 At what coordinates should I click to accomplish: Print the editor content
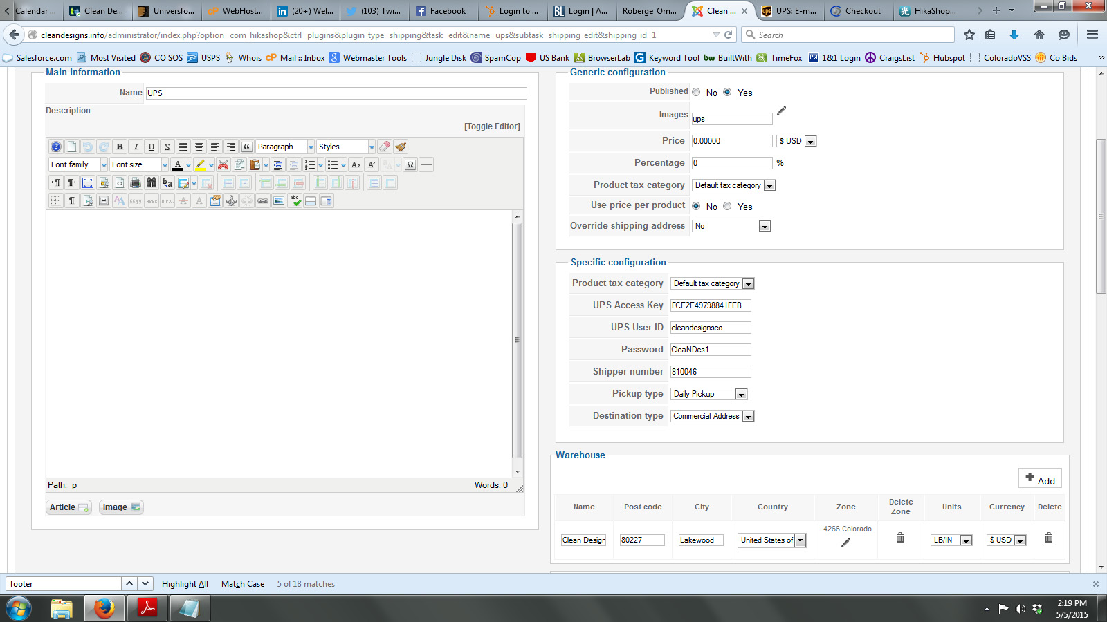(x=136, y=182)
